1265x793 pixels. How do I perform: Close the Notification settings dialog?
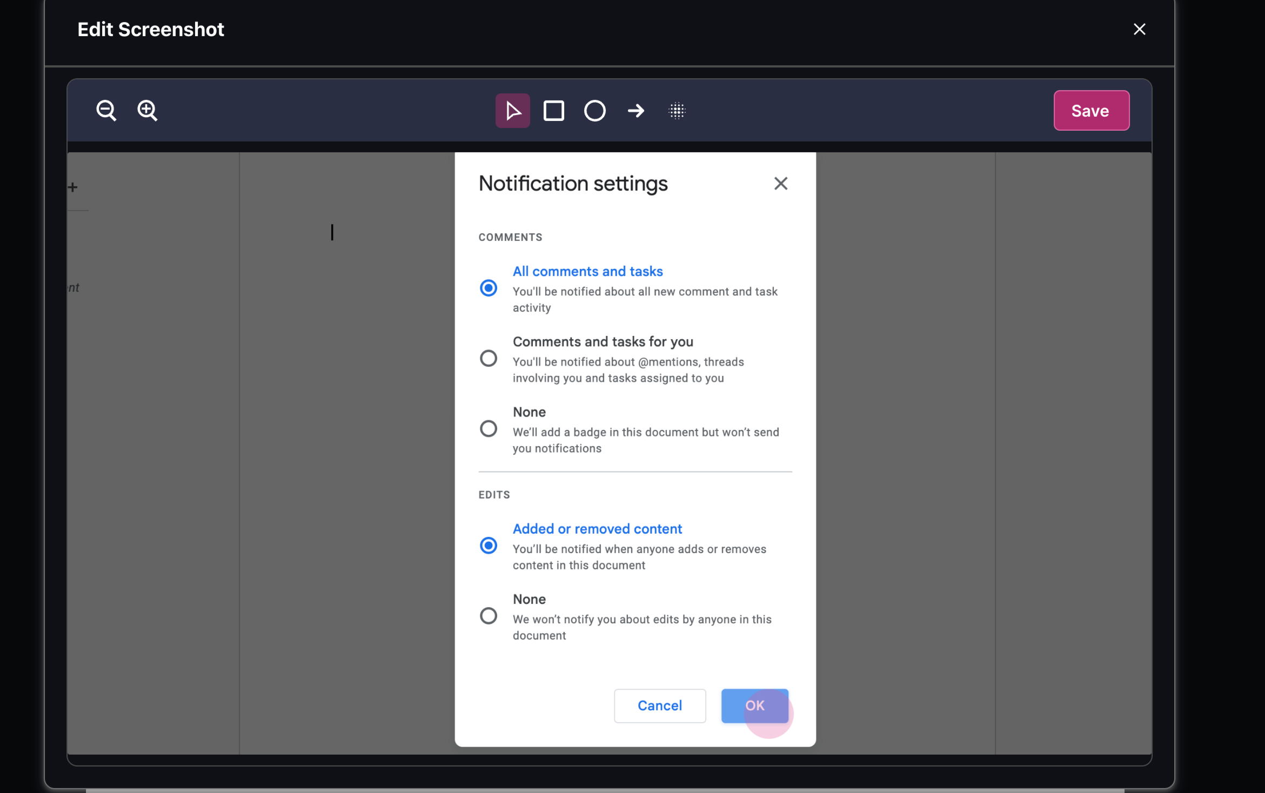pos(780,184)
